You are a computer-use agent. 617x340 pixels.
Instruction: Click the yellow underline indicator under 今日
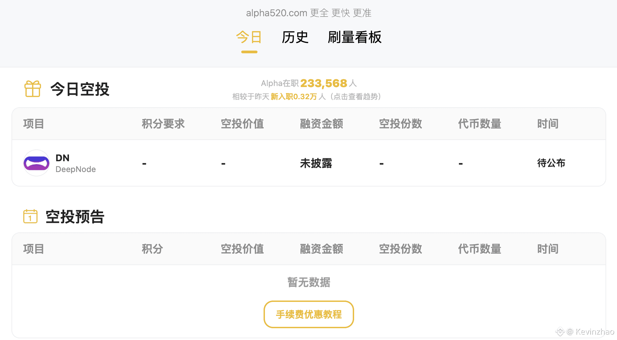coord(249,52)
